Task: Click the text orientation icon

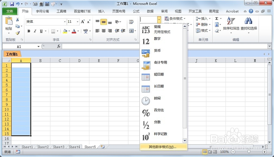Action: click(117, 22)
